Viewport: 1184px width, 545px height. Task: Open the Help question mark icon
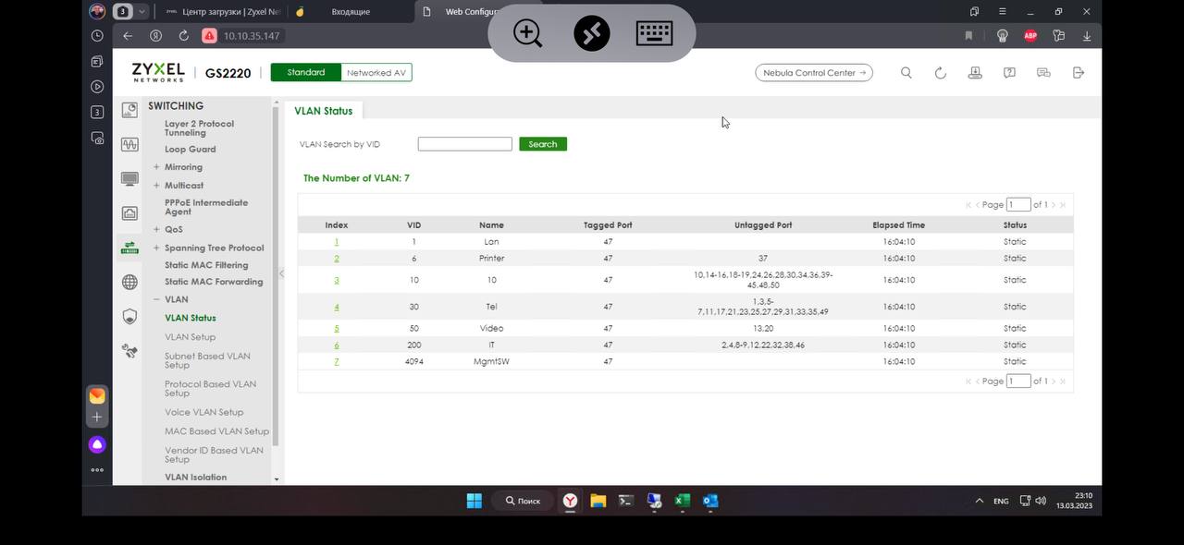click(1009, 73)
